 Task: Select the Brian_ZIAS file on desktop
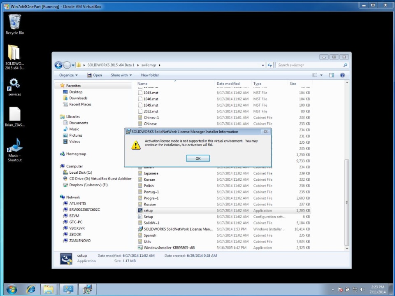(15, 117)
